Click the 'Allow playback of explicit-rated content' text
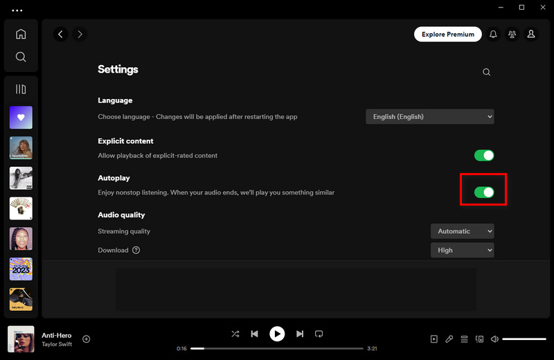This screenshot has width=554, height=360. [x=158, y=156]
